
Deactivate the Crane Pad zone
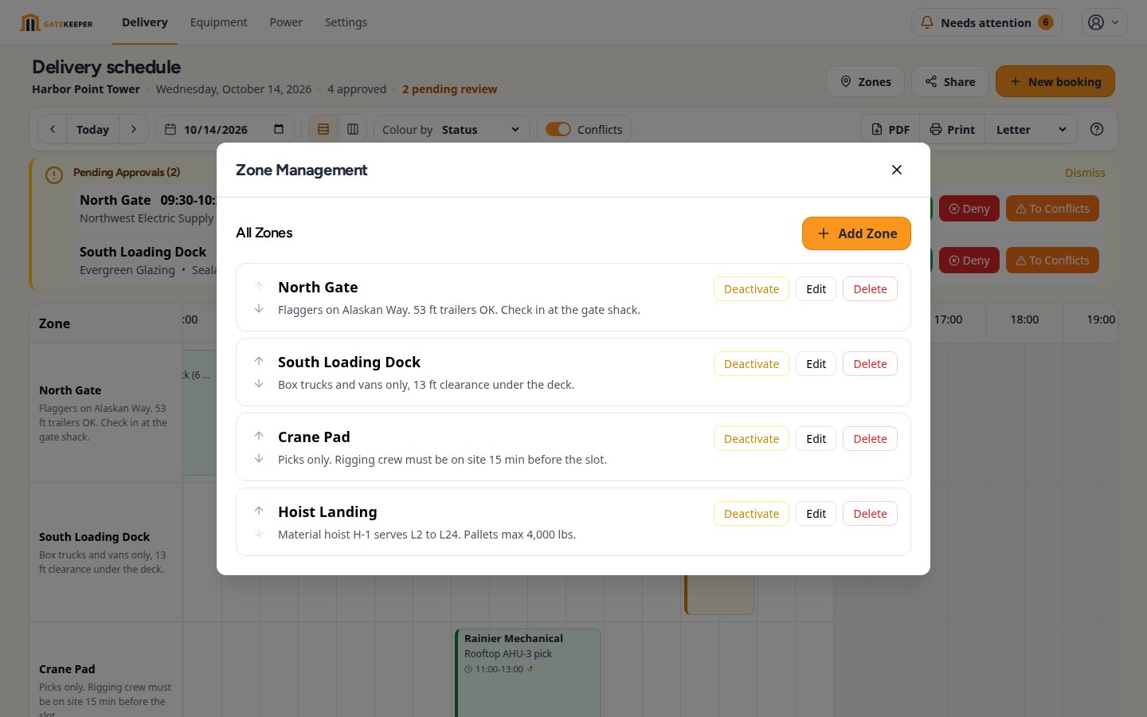[x=751, y=439]
